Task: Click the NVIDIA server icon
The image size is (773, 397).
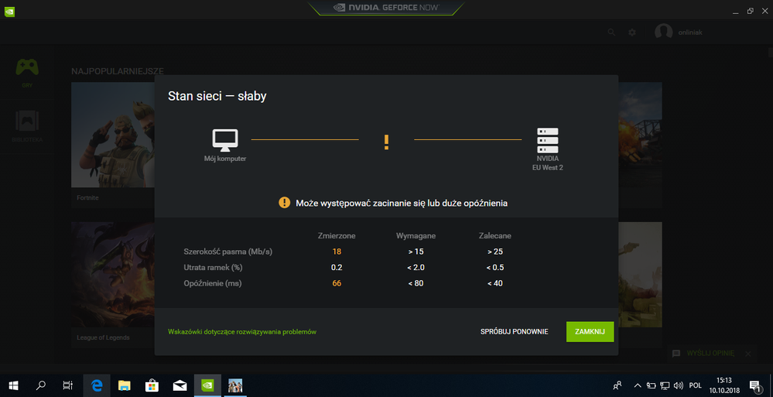Action: pyautogui.click(x=548, y=140)
